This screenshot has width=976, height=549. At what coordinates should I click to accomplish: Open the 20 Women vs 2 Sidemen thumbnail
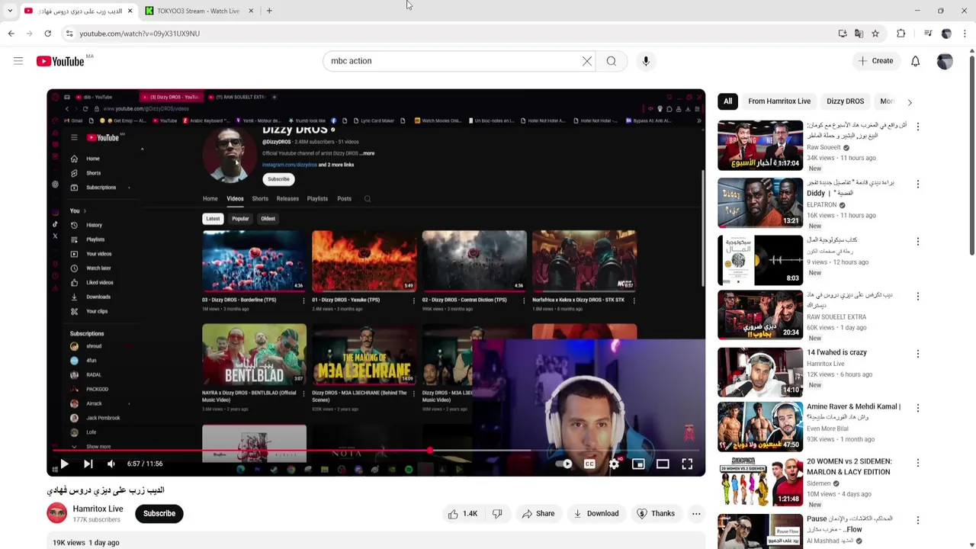(760, 482)
